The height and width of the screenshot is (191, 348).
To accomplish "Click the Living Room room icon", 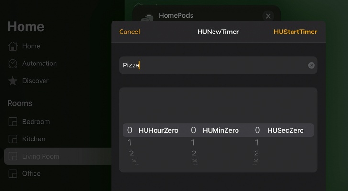I will [x=13, y=156].
